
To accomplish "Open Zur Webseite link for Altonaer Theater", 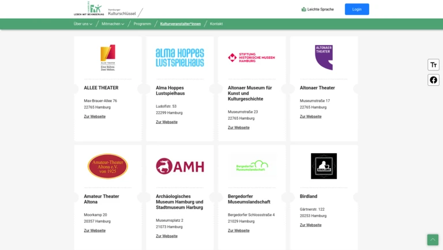I will pyautogui.click(x=310, y=116).
